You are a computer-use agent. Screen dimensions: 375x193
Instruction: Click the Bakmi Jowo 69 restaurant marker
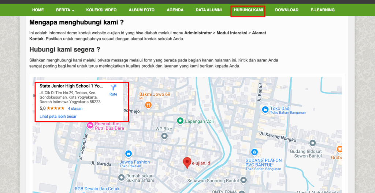[148, 105]
